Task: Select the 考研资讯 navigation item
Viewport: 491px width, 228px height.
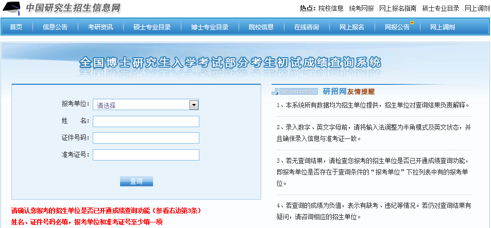Action: pyautogui.click(x=100, y=27)
